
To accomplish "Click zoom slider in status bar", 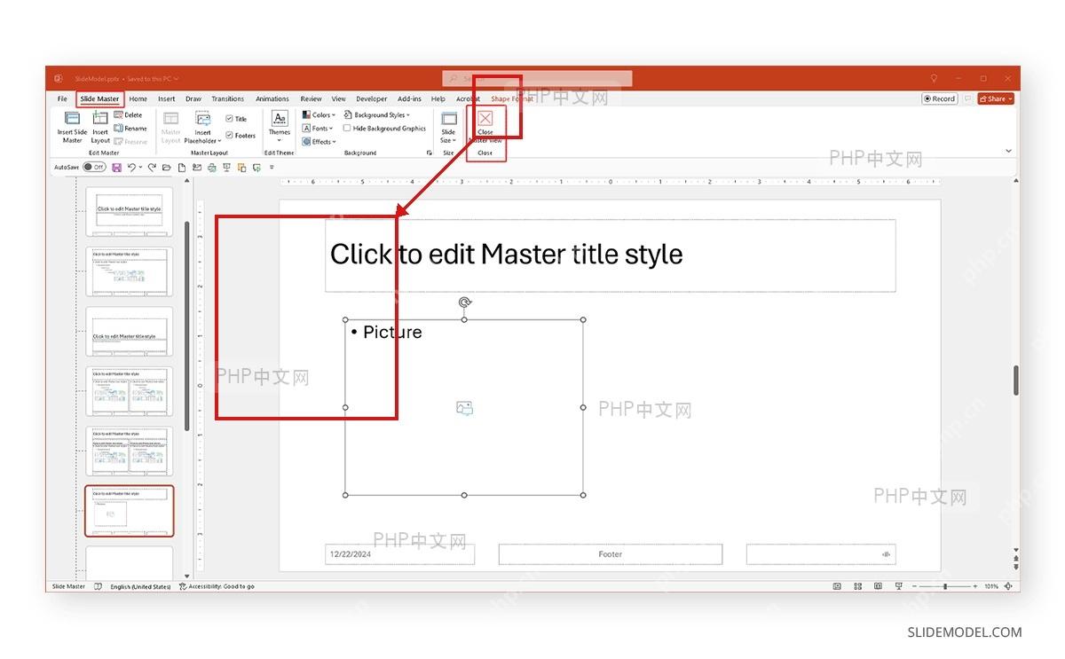I will (x=944, y=586).
